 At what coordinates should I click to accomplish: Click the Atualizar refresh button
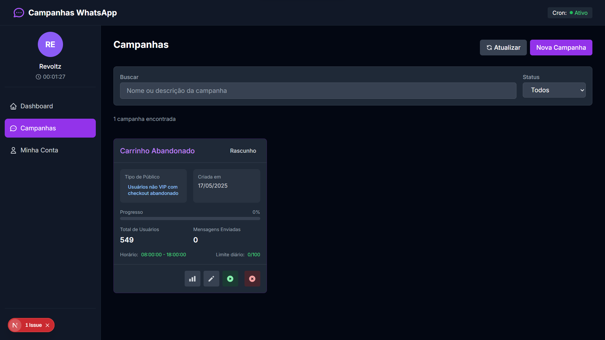click(503, 48)
